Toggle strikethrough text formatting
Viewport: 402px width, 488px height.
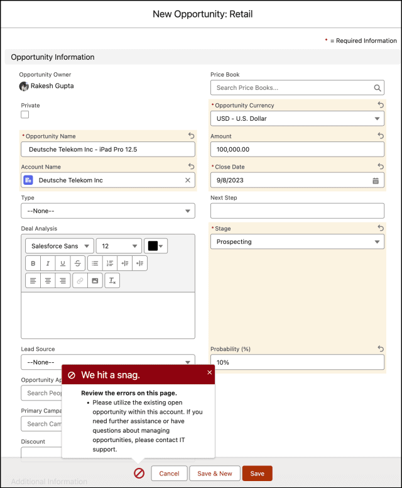[77, 263]
